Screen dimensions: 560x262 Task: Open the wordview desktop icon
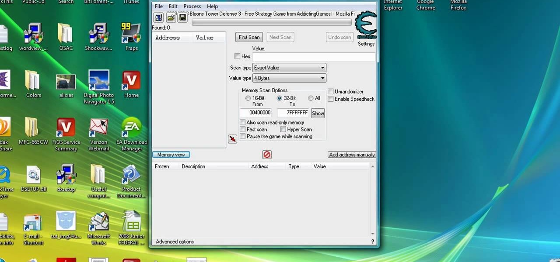pyautogui.click(x=33, y=37)
